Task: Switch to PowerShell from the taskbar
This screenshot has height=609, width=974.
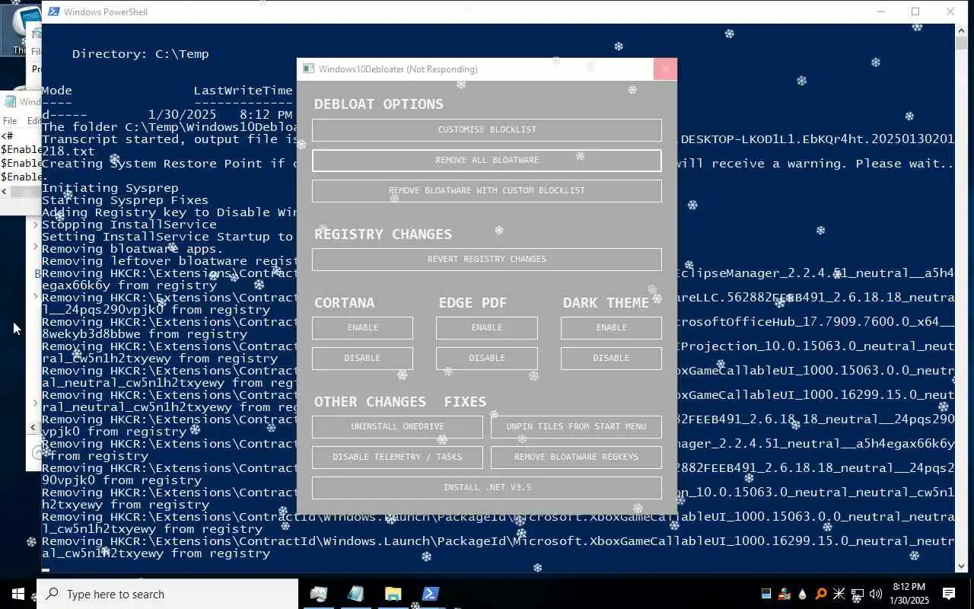Action: tap(430, 594)
